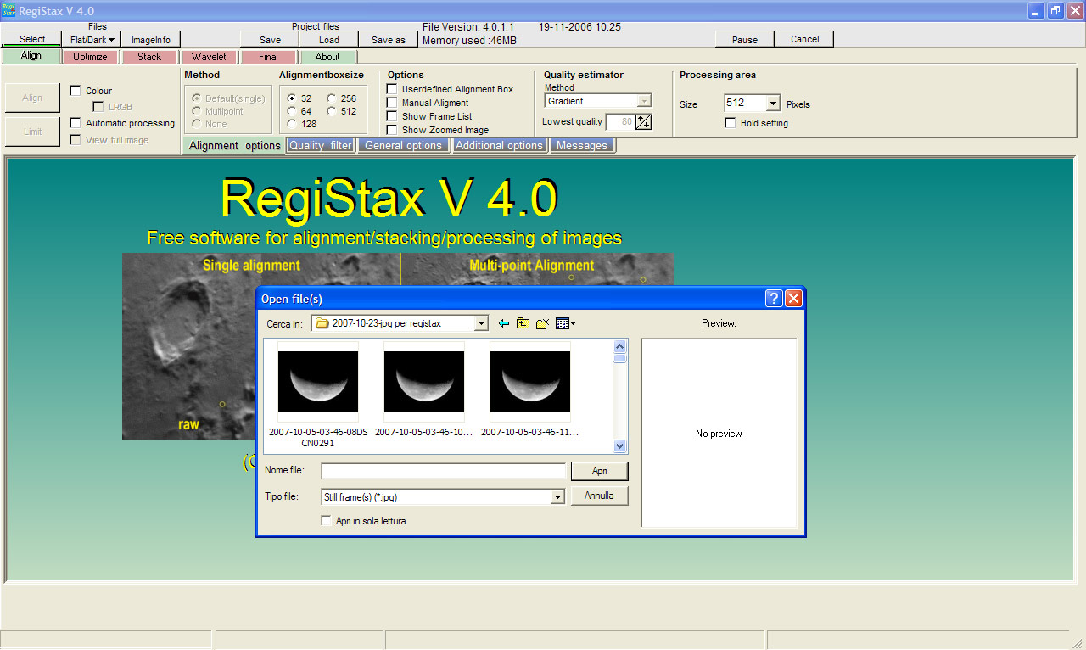Open the view menu icon in dialog

(565, 323)
